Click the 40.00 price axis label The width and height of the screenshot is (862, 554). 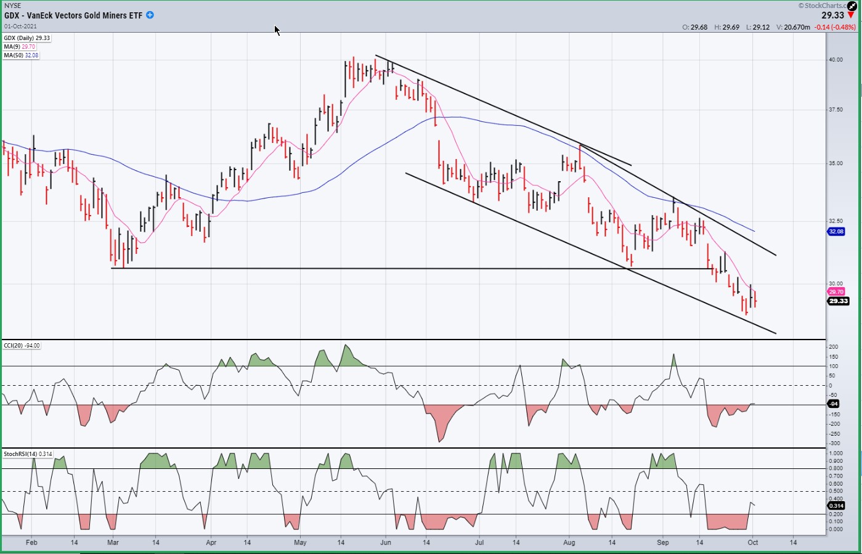tap(836, 60)
